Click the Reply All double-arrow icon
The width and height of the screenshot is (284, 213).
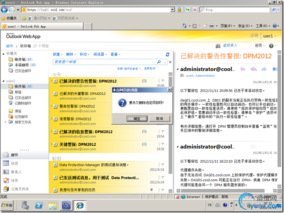point(253,69)
